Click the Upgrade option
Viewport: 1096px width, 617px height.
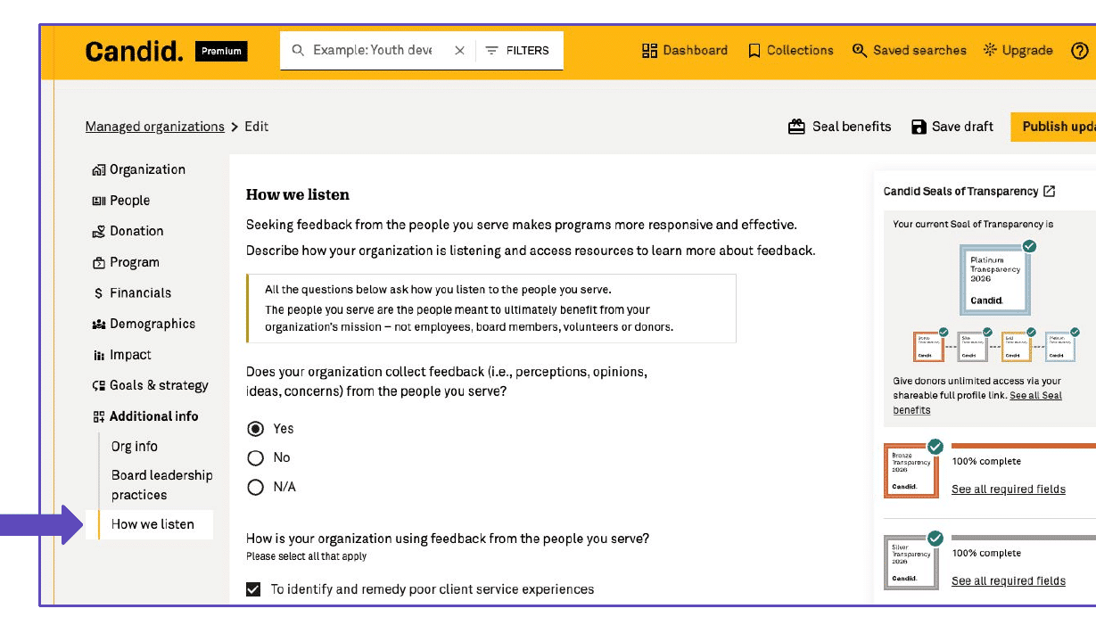click(1018, 51)
